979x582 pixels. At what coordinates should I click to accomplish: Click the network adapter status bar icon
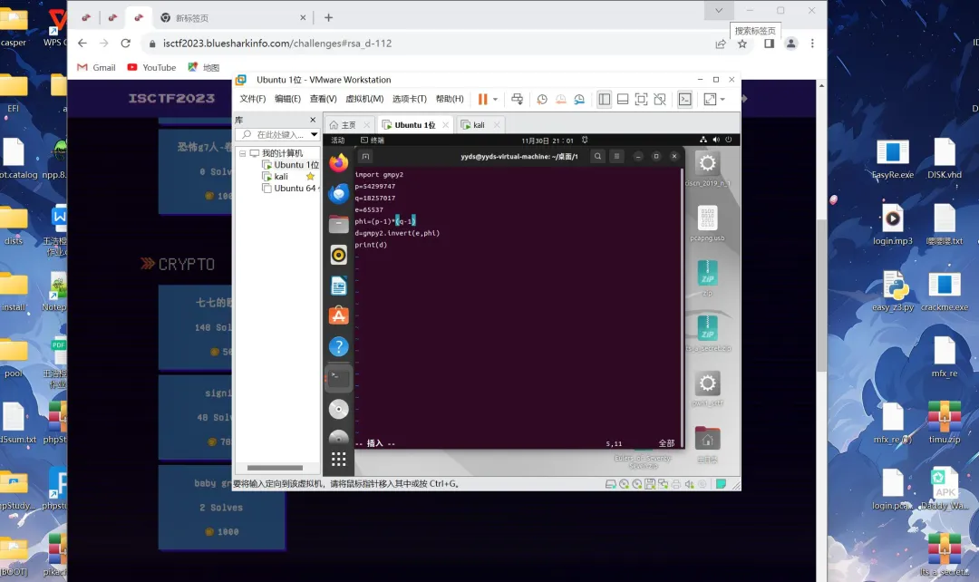(663, 484)
